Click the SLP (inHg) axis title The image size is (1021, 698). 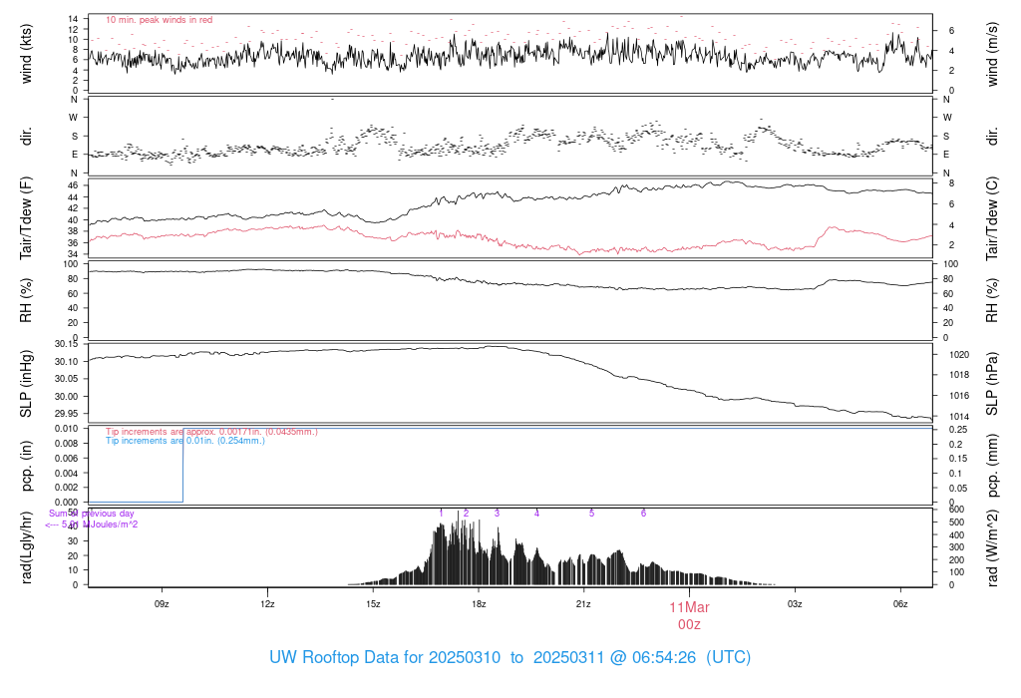pos(26,384)
